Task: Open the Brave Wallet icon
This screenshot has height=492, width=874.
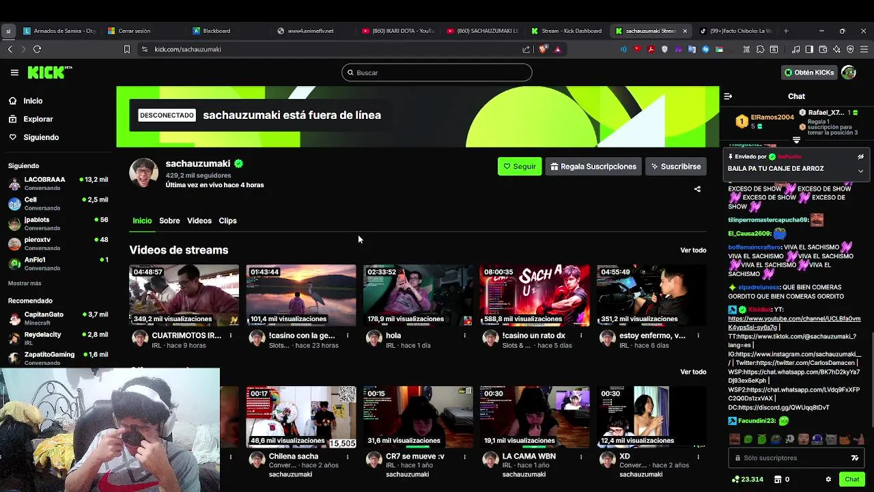Action: pyautogui.click(x=823, y=49)
